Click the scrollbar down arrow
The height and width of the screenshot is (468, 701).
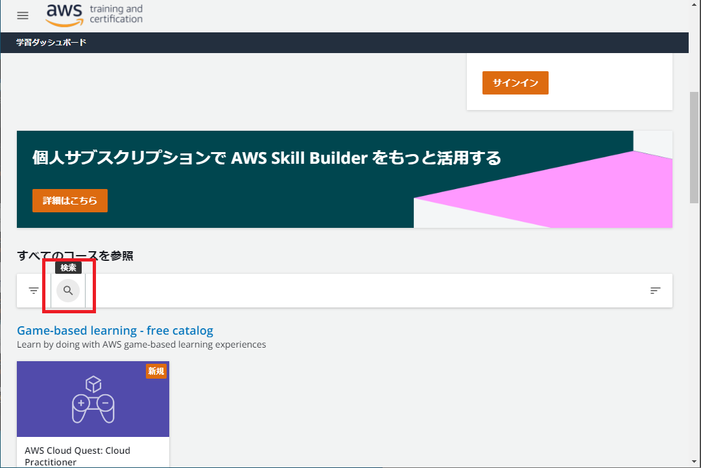coord(694,462)
